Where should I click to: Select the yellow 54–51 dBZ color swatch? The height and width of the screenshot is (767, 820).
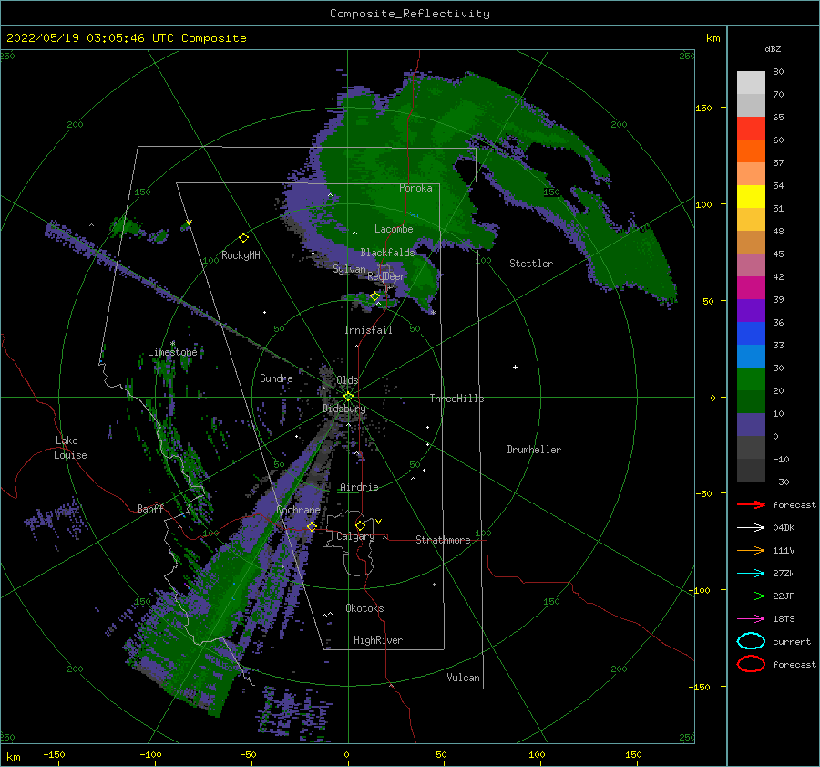[751, 197]
